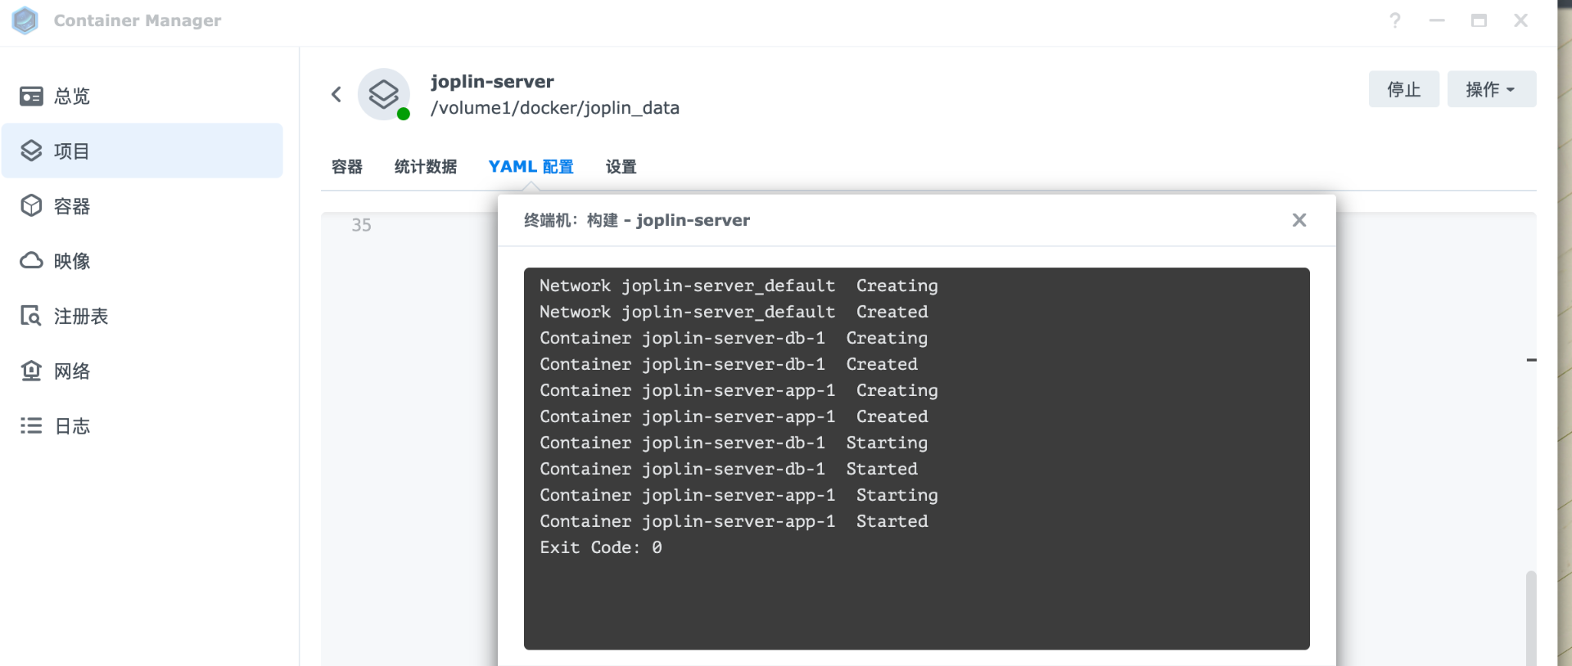
Task: Select the YAML 配置 tab
Action: coord(531,167)
